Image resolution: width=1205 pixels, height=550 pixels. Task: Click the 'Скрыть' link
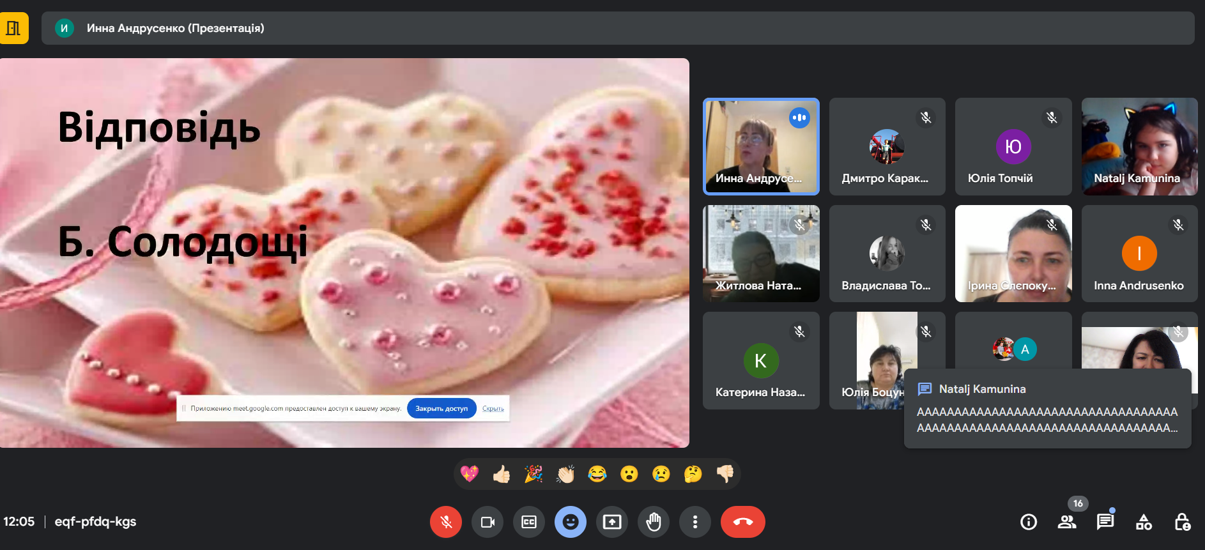tap(493, 408)
